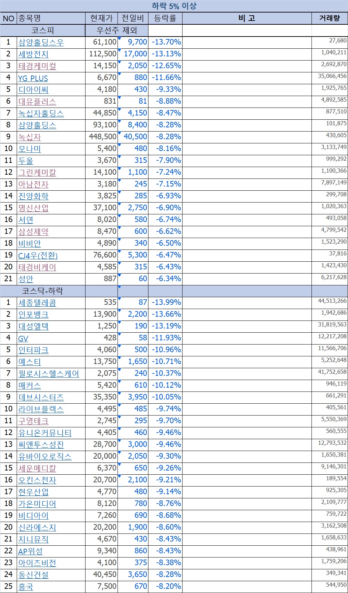Open the GV stock link
This screenshot has height=593, width=348.
coord(23,338)
